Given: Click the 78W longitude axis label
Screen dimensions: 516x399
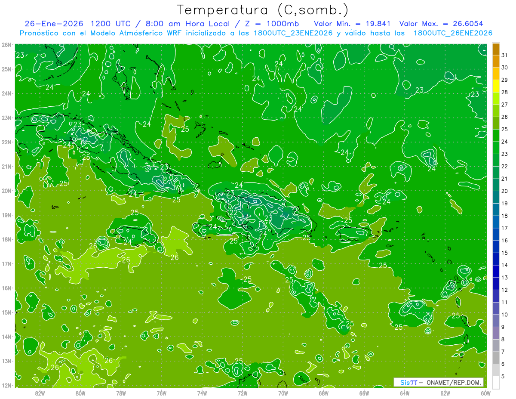Looking at the screenshot, I should [121, 393].
